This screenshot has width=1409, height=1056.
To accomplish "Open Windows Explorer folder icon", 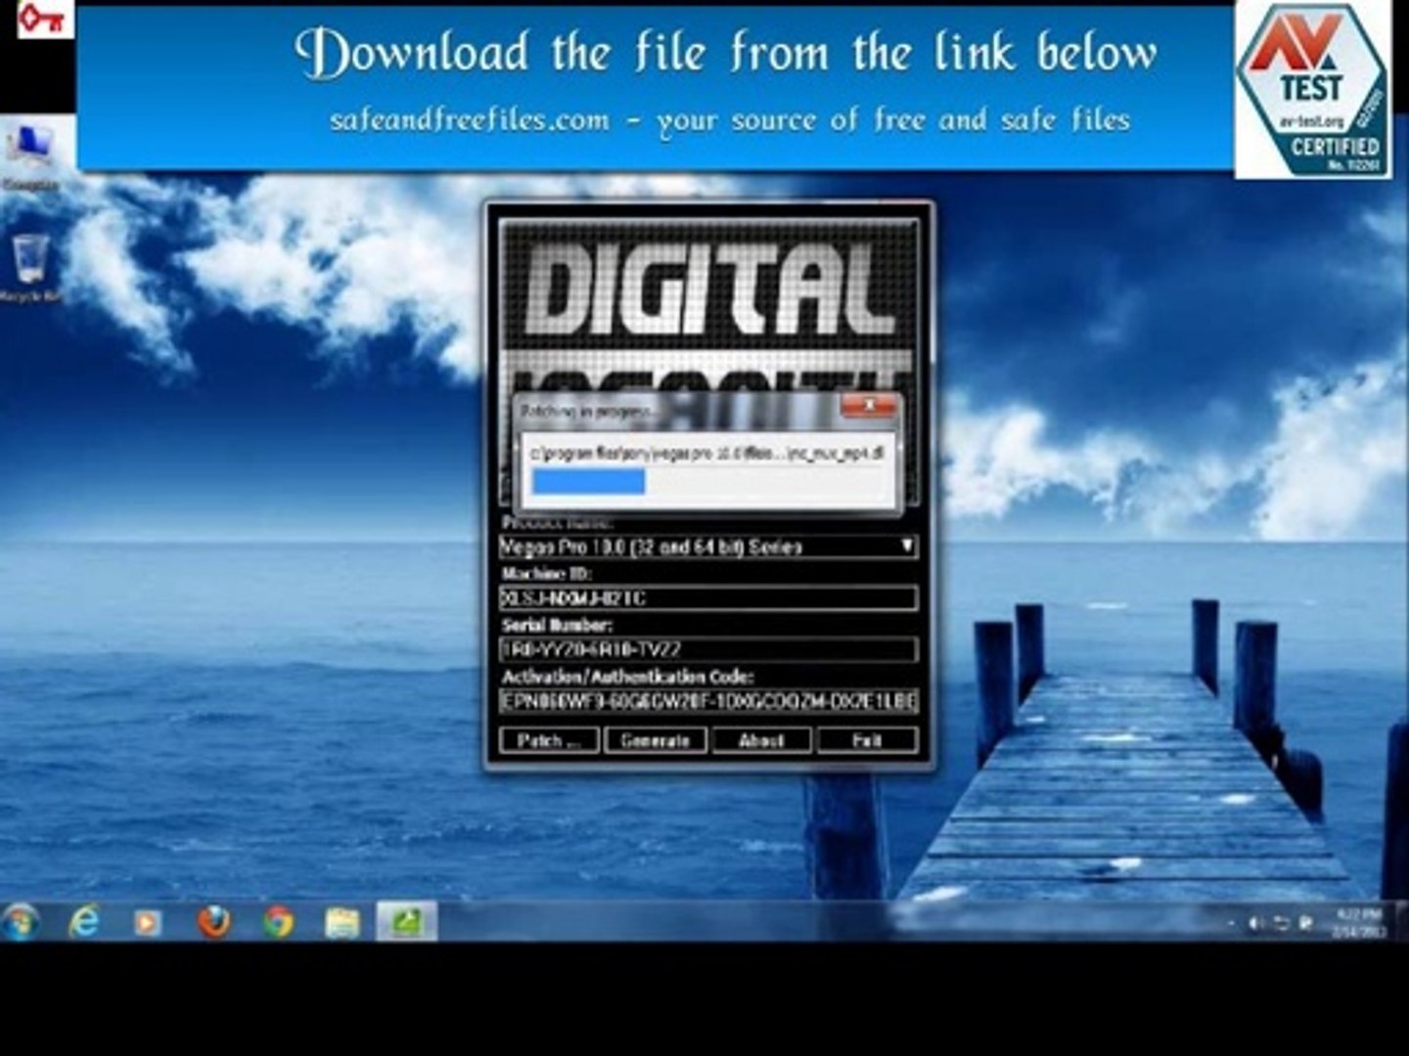I will [342, 921].
